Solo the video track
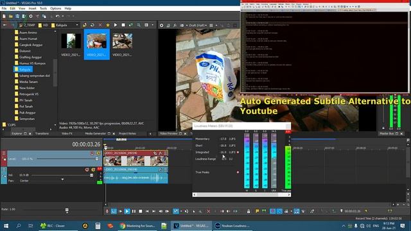This screenshot has width=411, height=231. click(98, 153)
